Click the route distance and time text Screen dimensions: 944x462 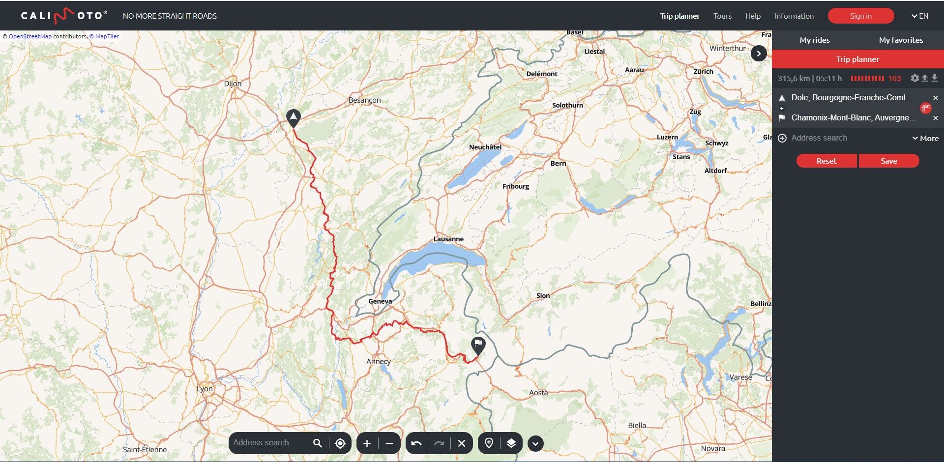(809, 79)
